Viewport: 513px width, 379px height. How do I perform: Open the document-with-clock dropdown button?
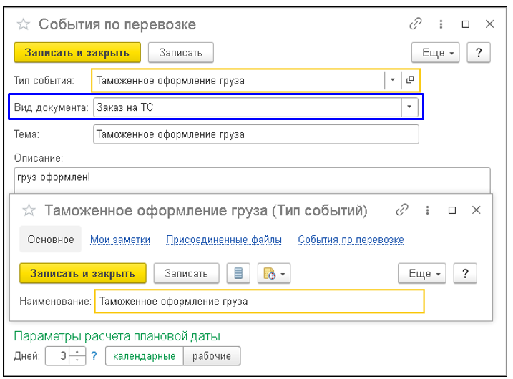click(274, 273)
